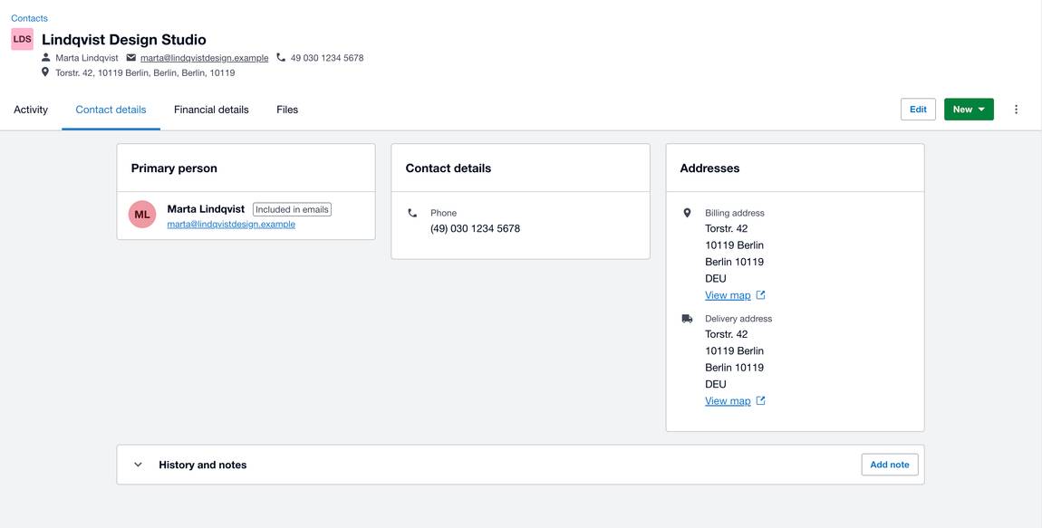Click the Delivery address label
Viewport: 1042px width, 528px height.
click(738, 319)
